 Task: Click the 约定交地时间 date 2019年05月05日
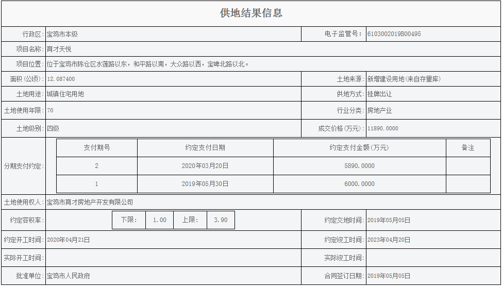389,221
